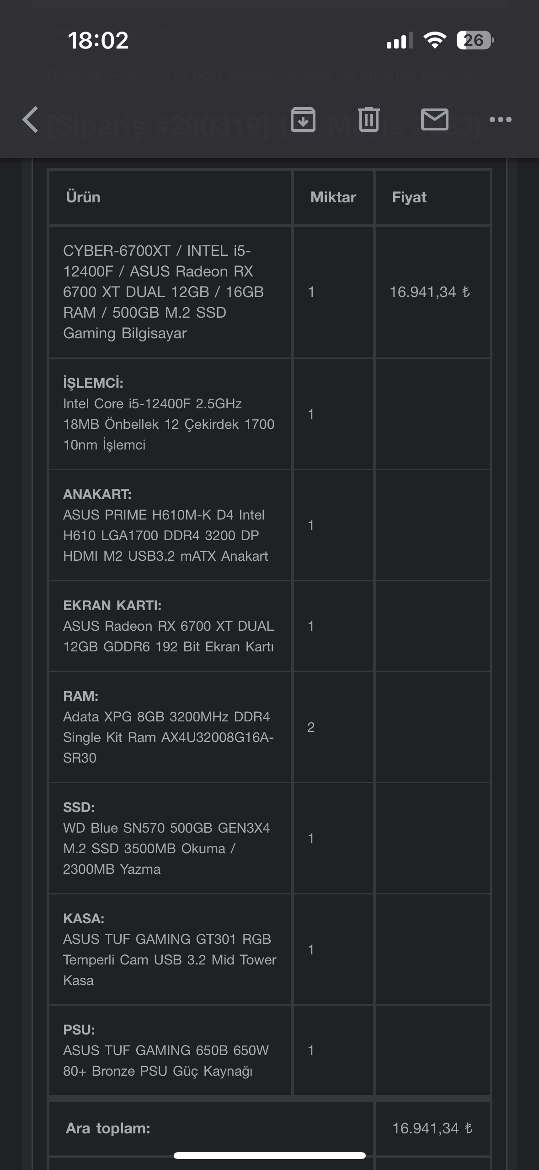Image resolution: width=539 pixels, height=1170 pixels.
Task: Open the three-dot more options menu
Action: click(x=500, y=119)
